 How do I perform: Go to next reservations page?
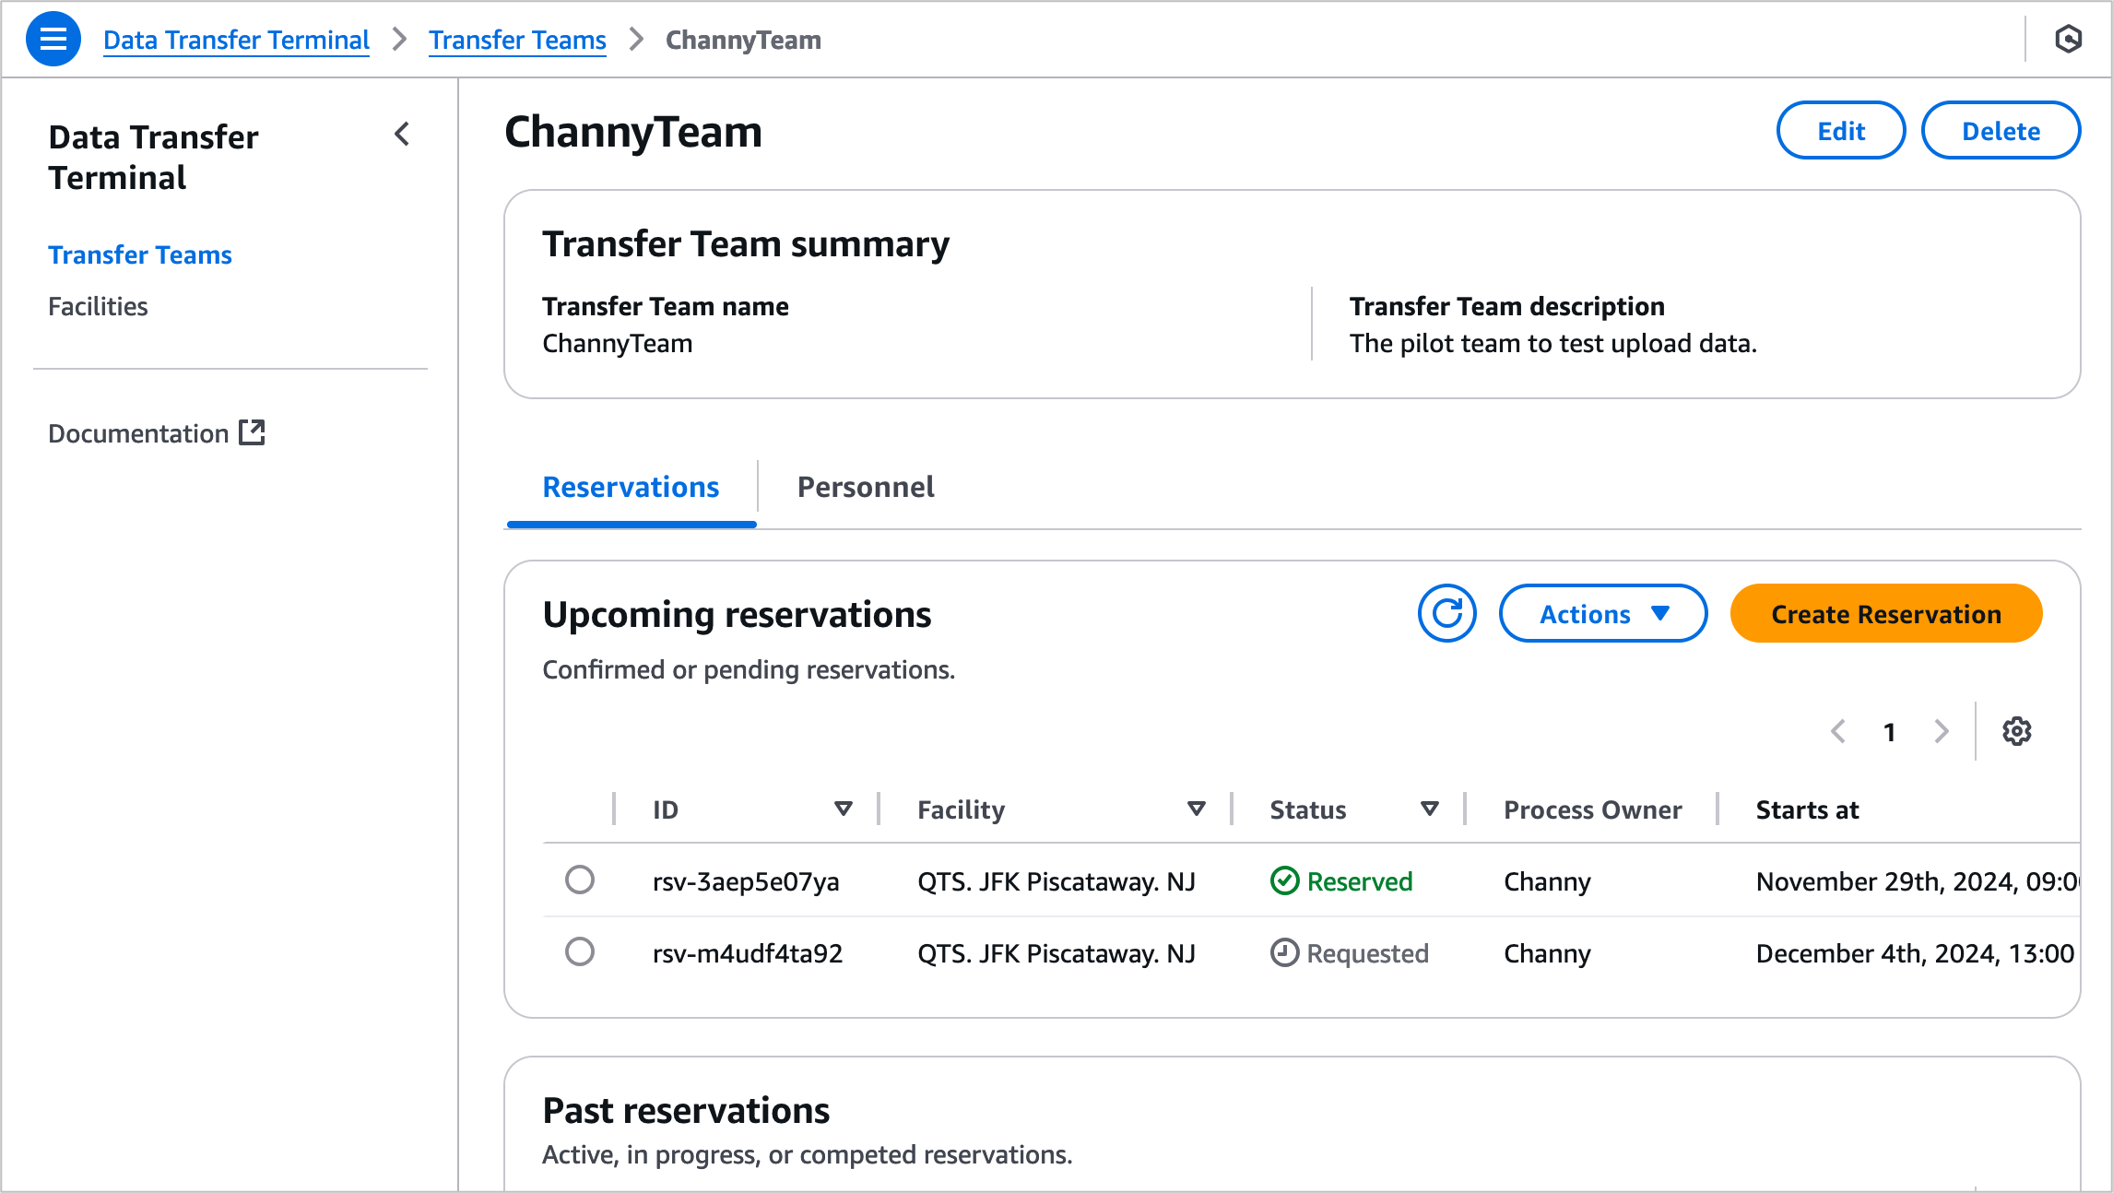pos(1942,732)
